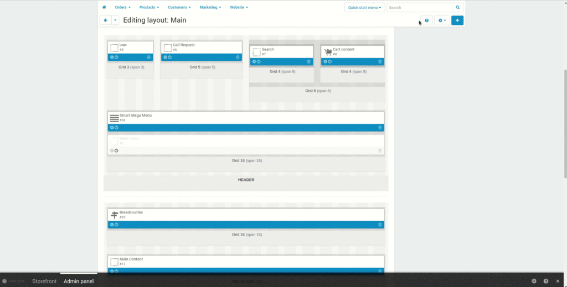Open the Products menu
Viewport: 567px width, 287px height.
(149, 8)
